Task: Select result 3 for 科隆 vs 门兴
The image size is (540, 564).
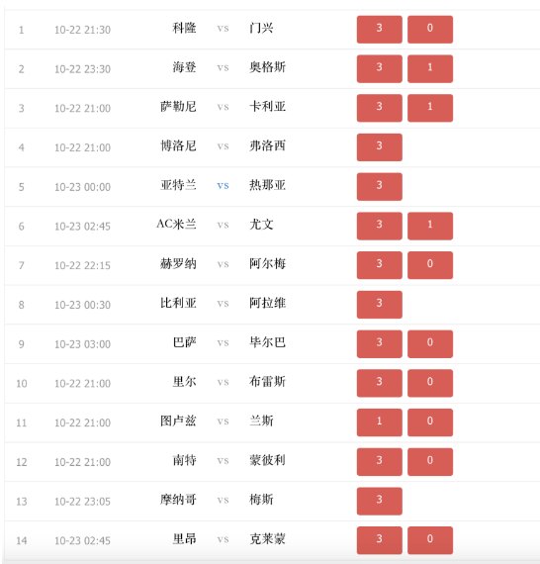Action: [380, 30]
